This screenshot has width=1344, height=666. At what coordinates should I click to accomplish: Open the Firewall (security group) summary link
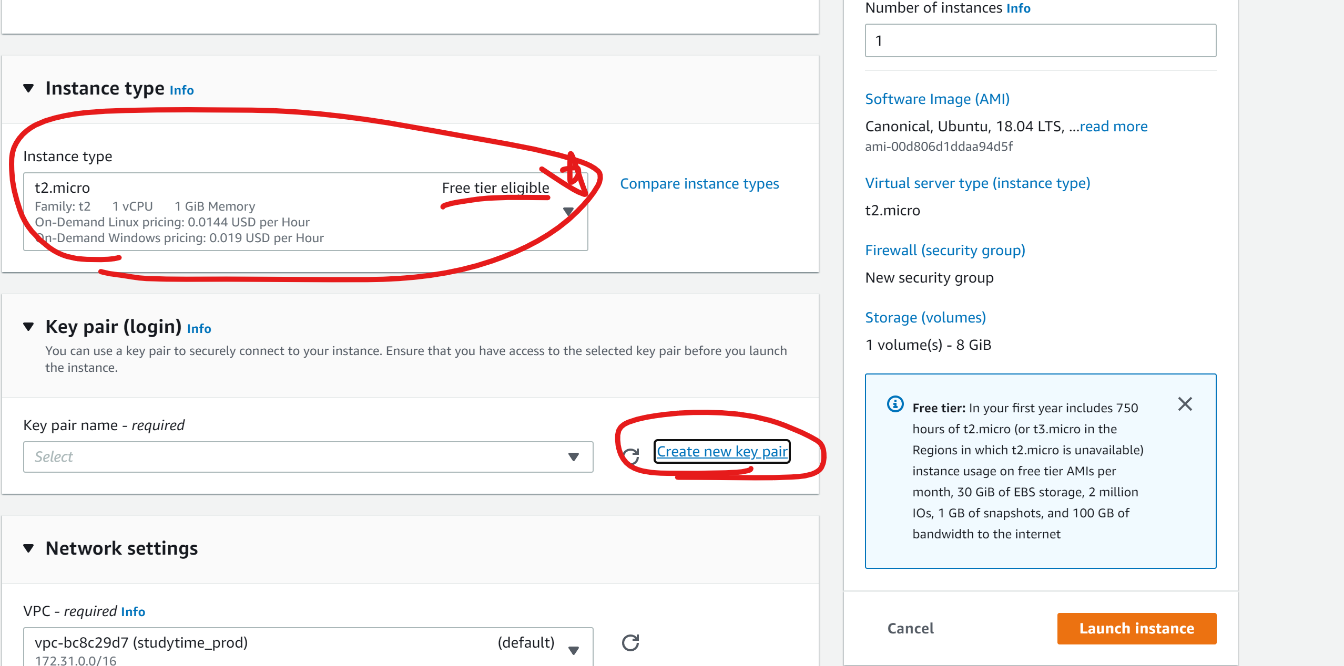click(945, 251)
